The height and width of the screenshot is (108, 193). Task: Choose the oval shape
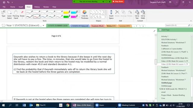[97, 14]
